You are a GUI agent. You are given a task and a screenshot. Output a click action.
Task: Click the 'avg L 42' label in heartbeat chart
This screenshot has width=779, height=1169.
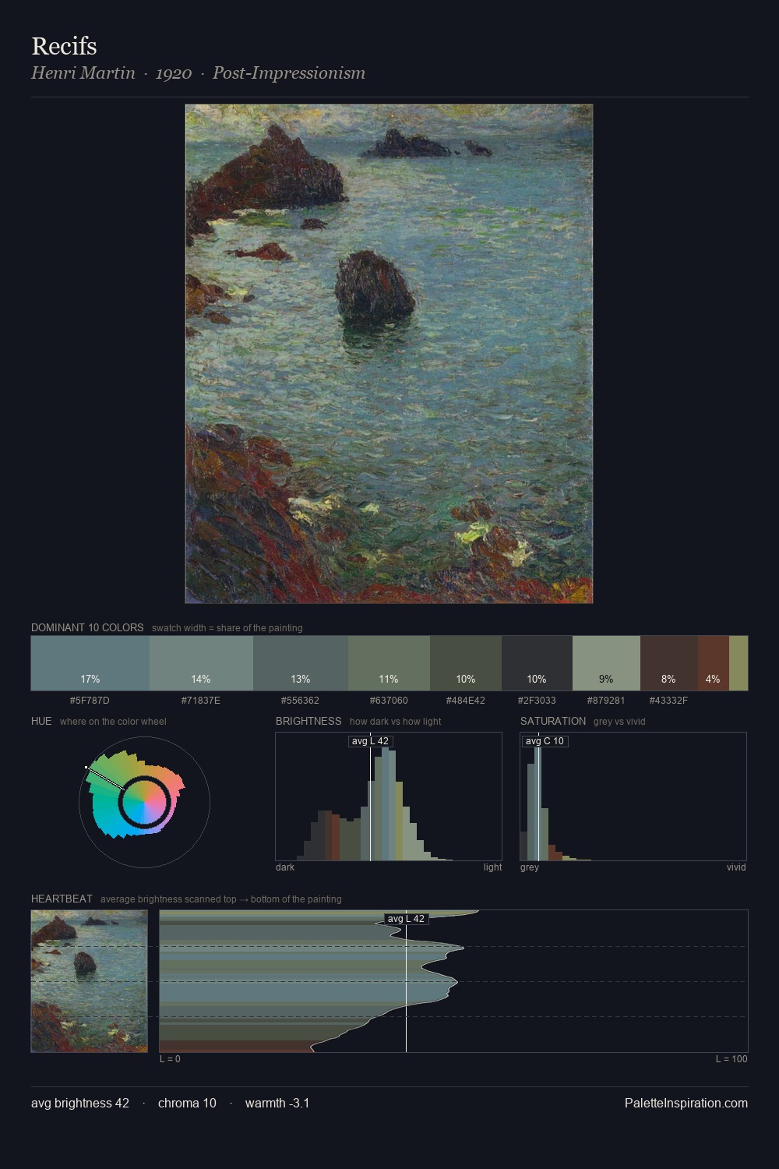406,919
